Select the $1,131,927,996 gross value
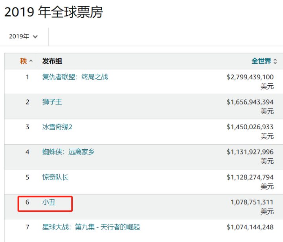 pos(250,152)
